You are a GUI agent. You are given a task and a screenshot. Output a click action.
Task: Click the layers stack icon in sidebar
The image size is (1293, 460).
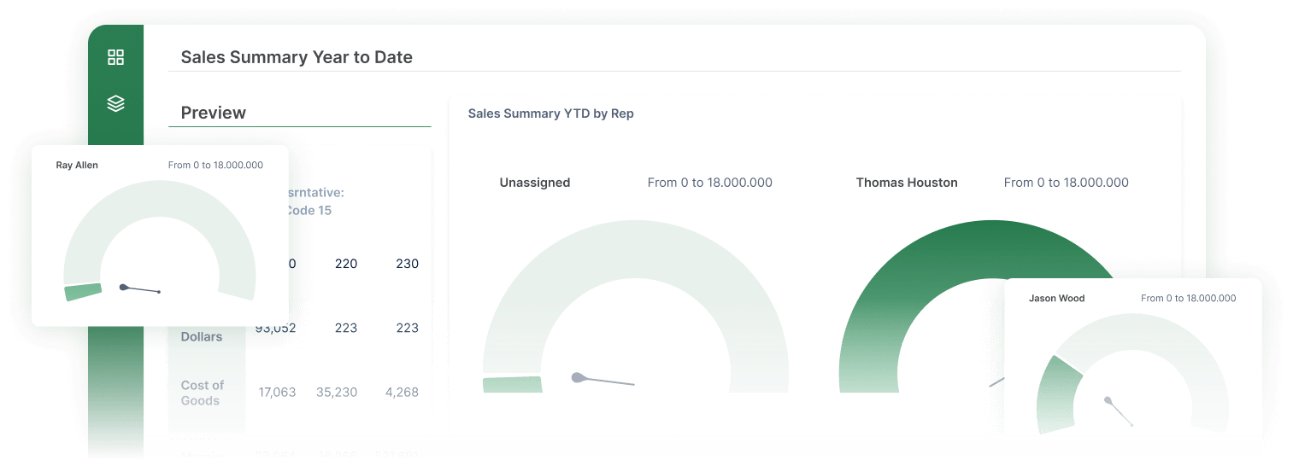coord(115,103)
